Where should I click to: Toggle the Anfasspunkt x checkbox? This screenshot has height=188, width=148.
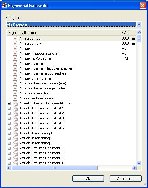pyautogui.click(x=15, y=38)
